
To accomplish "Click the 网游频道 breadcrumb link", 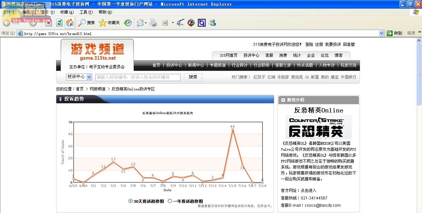I will pos(98,89).
